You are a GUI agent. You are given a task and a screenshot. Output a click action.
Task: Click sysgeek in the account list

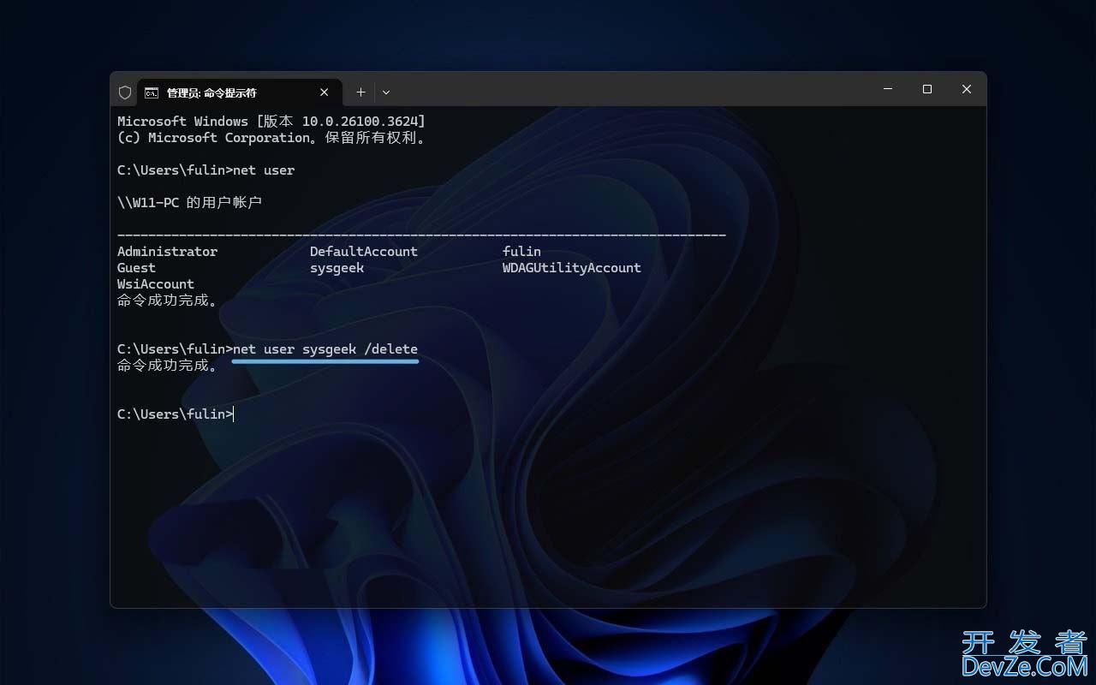pos(337,268)
